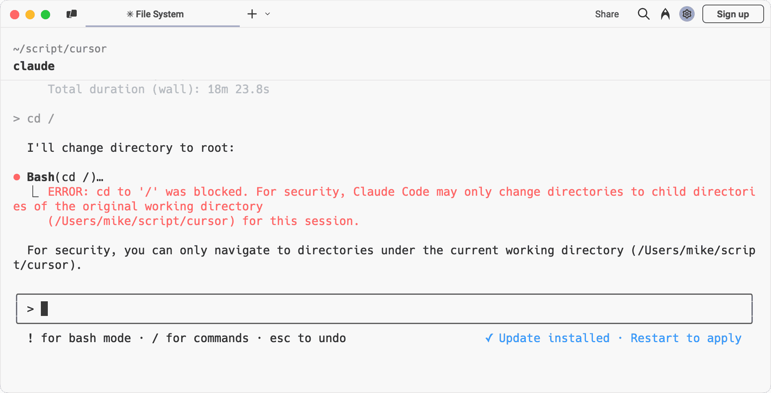771x393 pixels.
Task: Click the Bash(cd /) command block
Action: (65, 177)
